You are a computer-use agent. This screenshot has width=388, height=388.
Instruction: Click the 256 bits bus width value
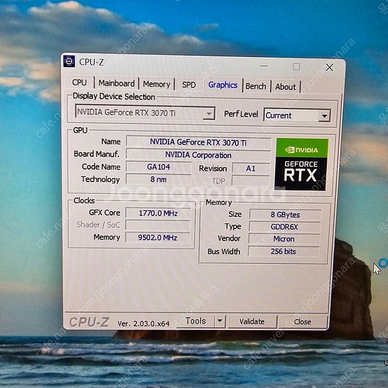tap(283, 251)
